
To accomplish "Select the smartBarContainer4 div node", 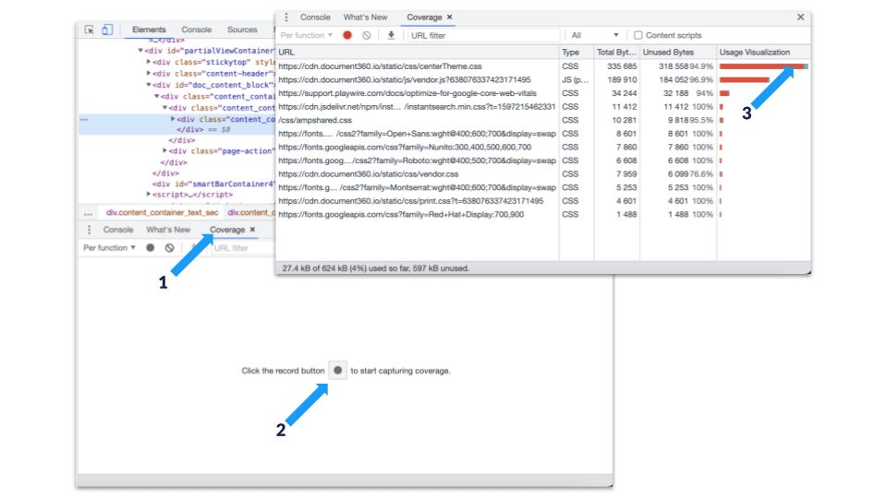I will tap(213, 184).
